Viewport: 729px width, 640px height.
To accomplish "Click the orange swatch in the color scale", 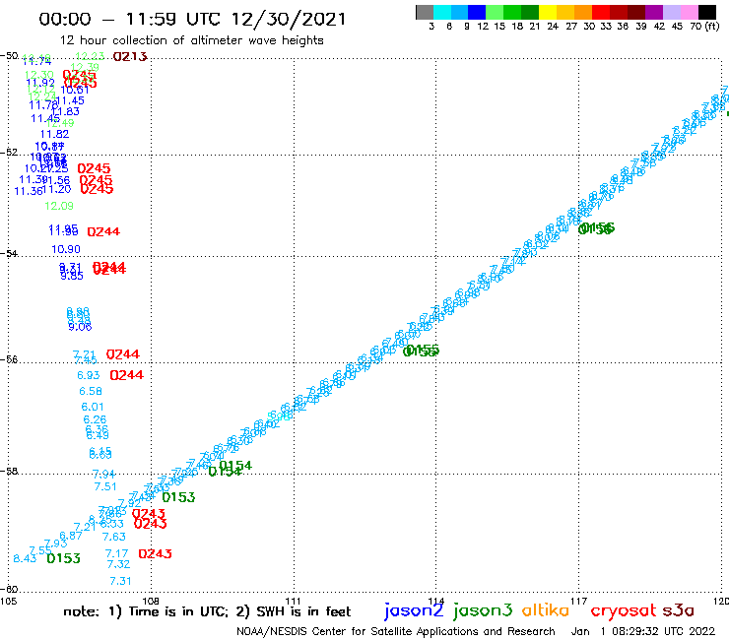I will point(583,12).
